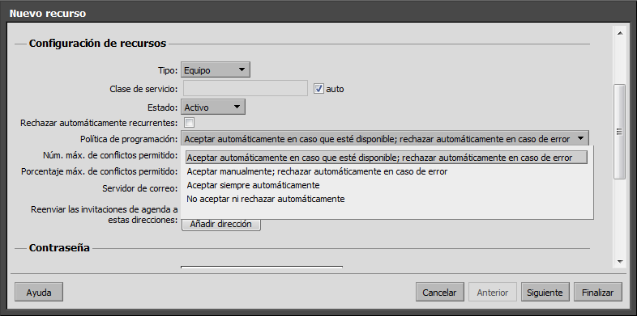The width and height of the screenshot is (637, 316).
Task: Click the 'Nuevo recurso' dialog title
Action: click(x=48, y=13)
